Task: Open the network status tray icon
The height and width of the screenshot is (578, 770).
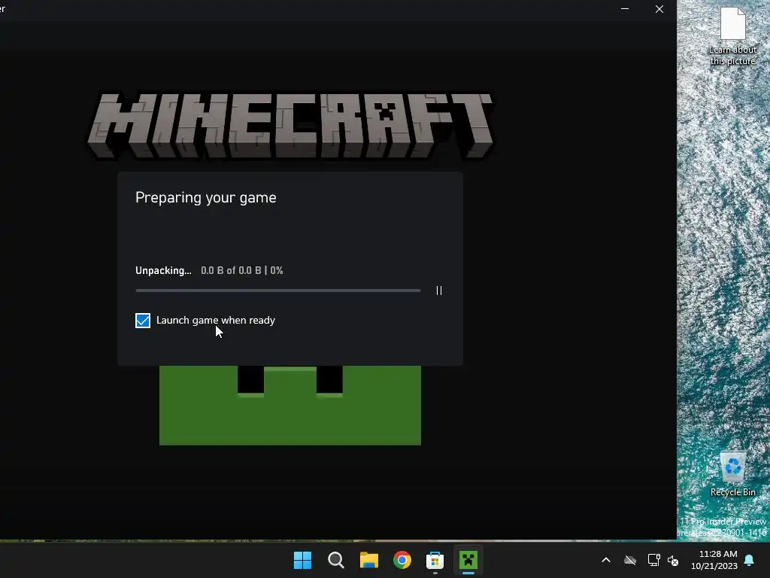Action: coord(653,560)
